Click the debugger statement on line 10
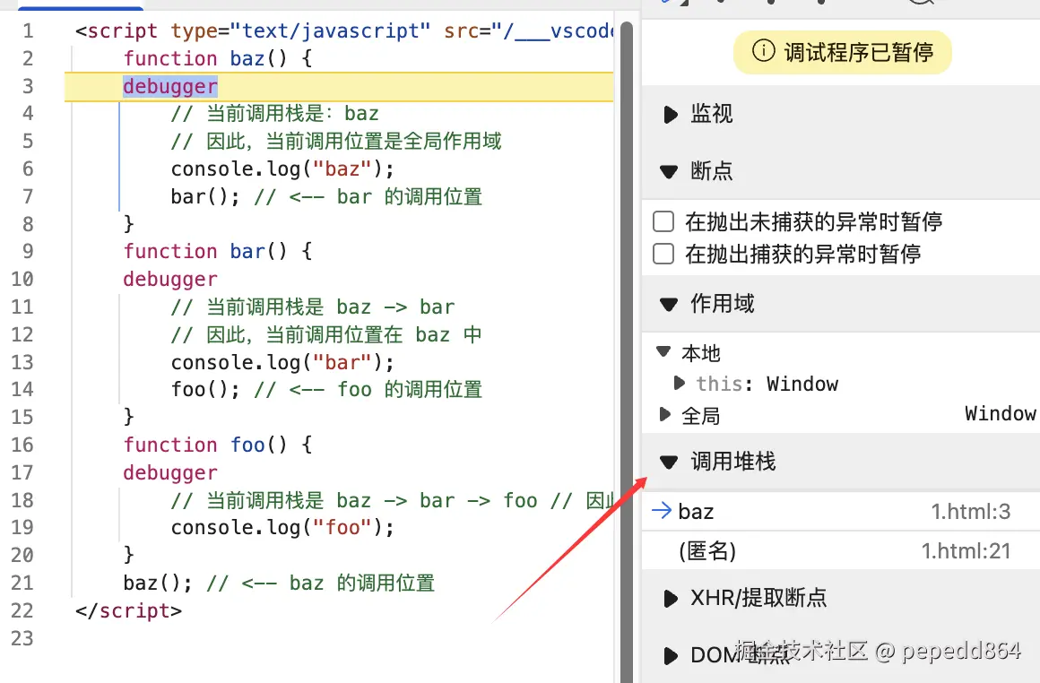Screen dimensions: 1040x683 tap(169, 279)
